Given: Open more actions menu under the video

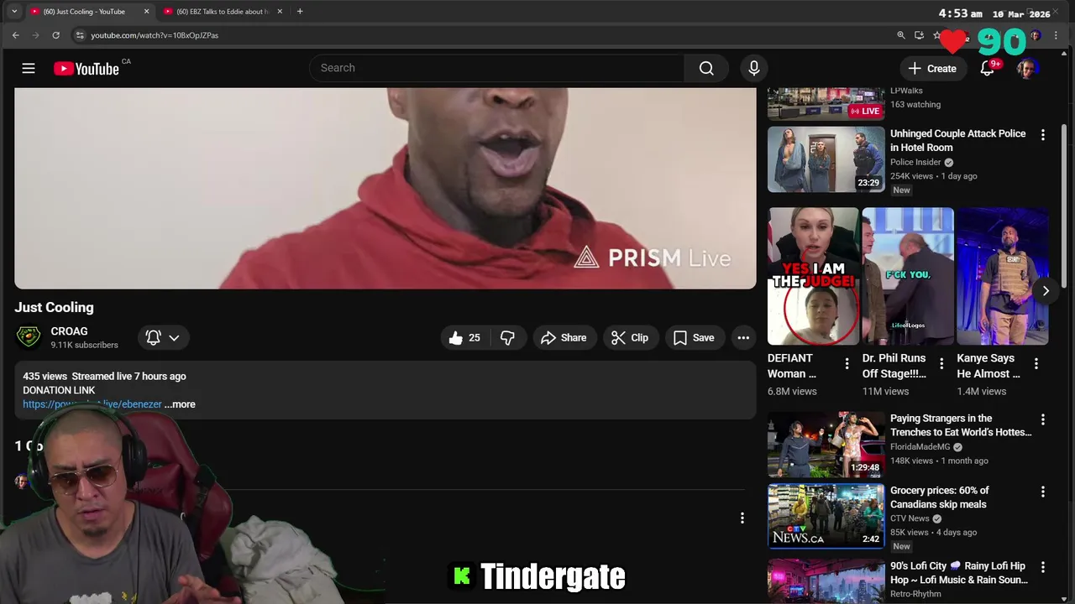Looking at the screenshot, I should coord(743,337).
